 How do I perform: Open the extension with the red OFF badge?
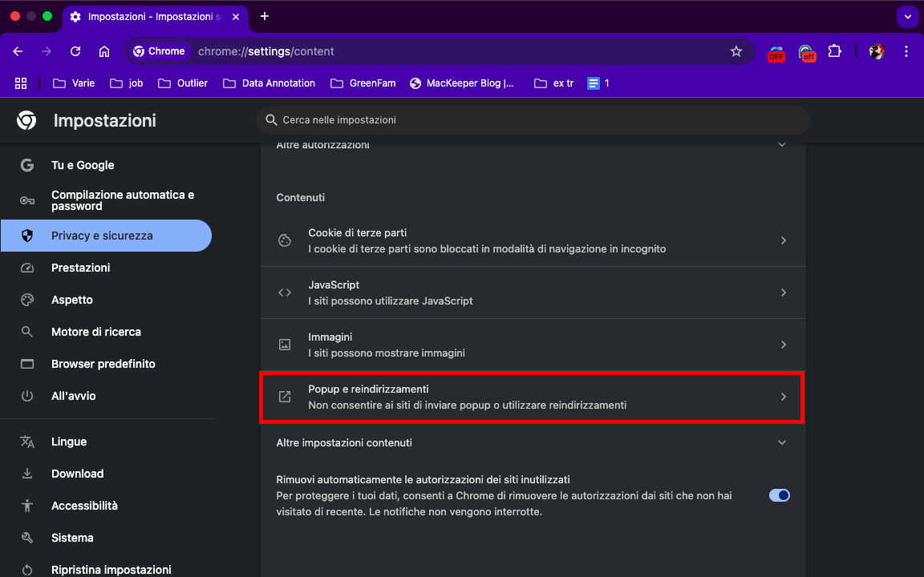776,50
